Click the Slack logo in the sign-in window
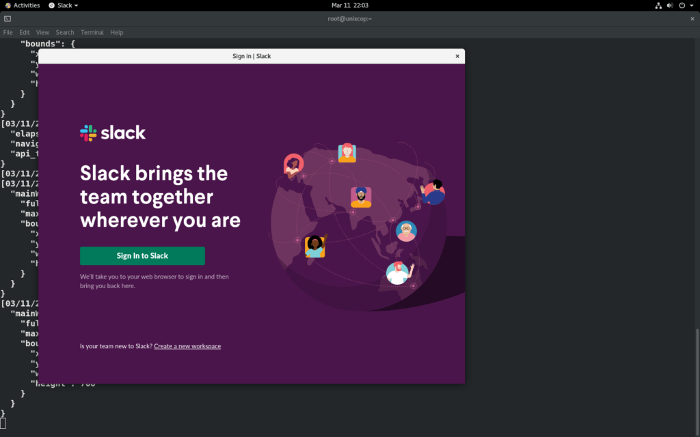 [113, 133]
